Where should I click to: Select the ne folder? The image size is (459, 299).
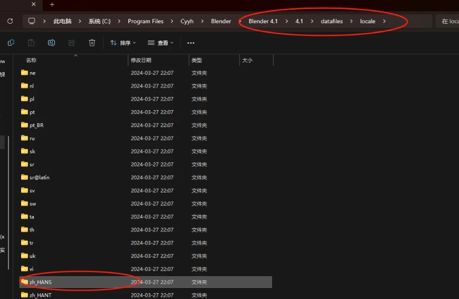[146, 73]
